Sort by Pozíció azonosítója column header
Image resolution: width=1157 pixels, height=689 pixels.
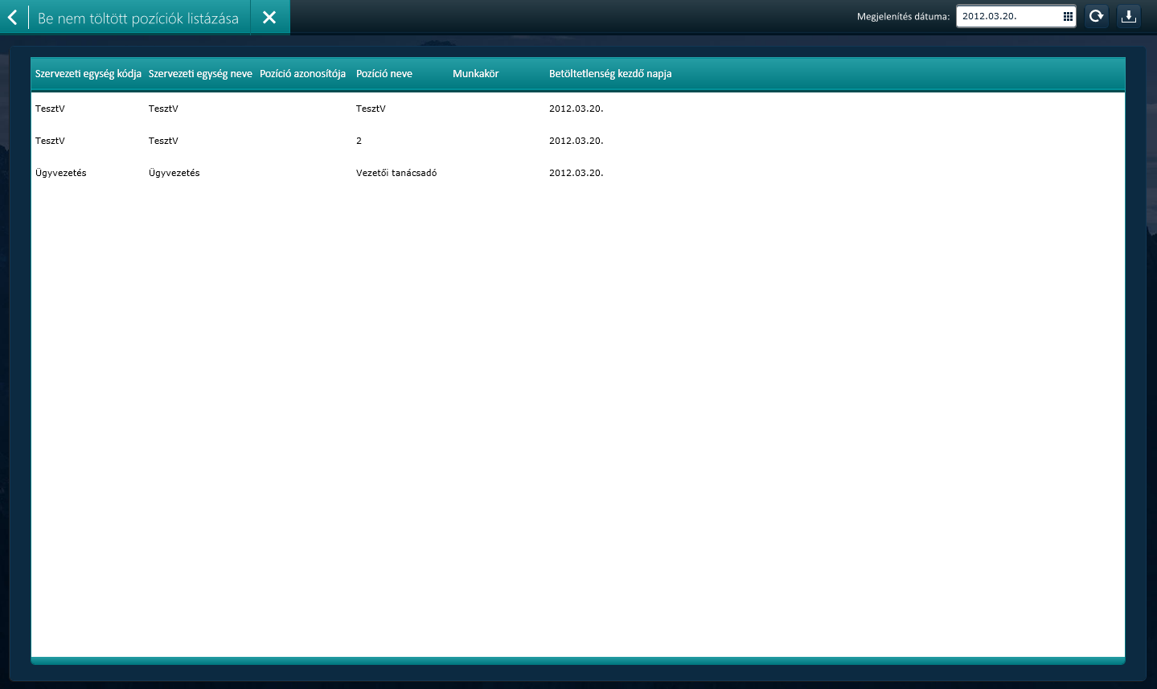[x=302, y=74]
